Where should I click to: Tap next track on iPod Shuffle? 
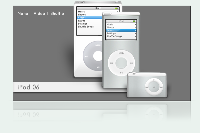tap(161, 87)
